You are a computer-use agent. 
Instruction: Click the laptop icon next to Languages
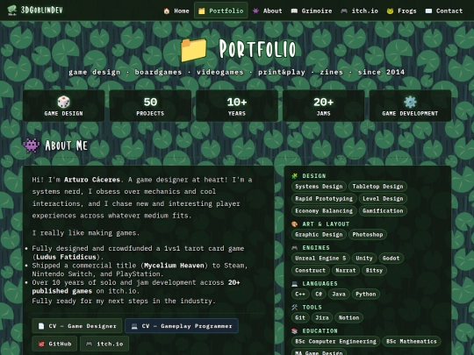pos(294,284)
